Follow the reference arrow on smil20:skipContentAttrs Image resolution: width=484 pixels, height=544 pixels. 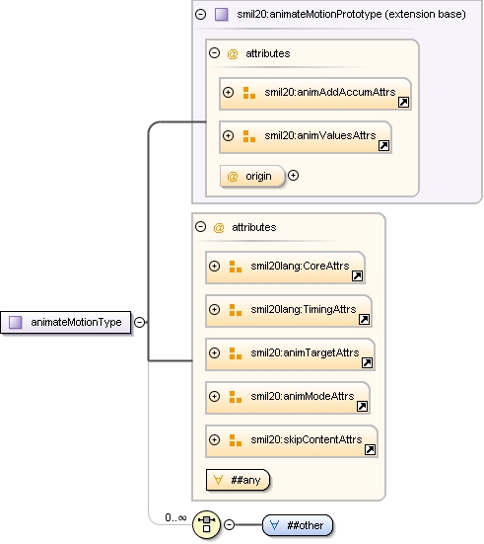[371, 449]
